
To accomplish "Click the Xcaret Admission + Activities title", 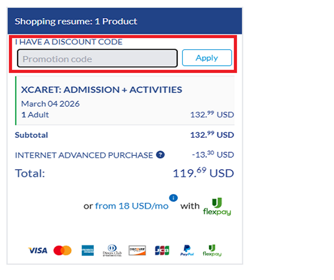I will coord(102,90).
